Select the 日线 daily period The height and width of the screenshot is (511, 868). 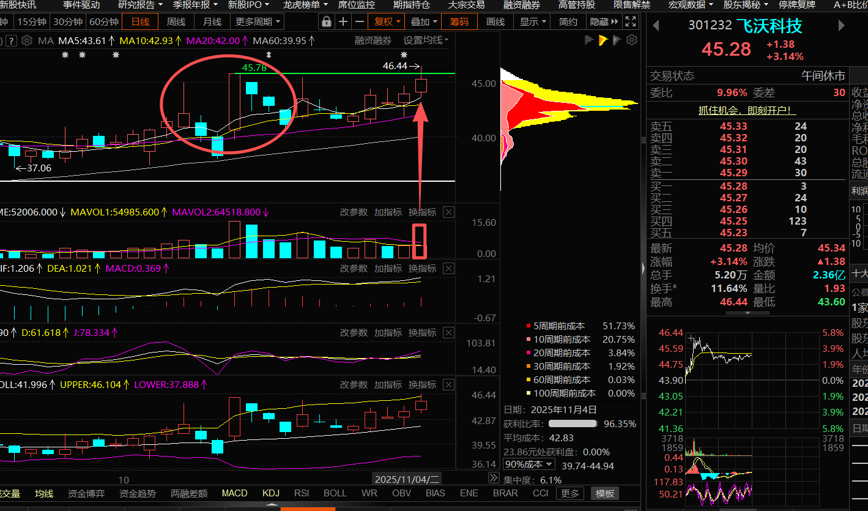pos(140,22)
